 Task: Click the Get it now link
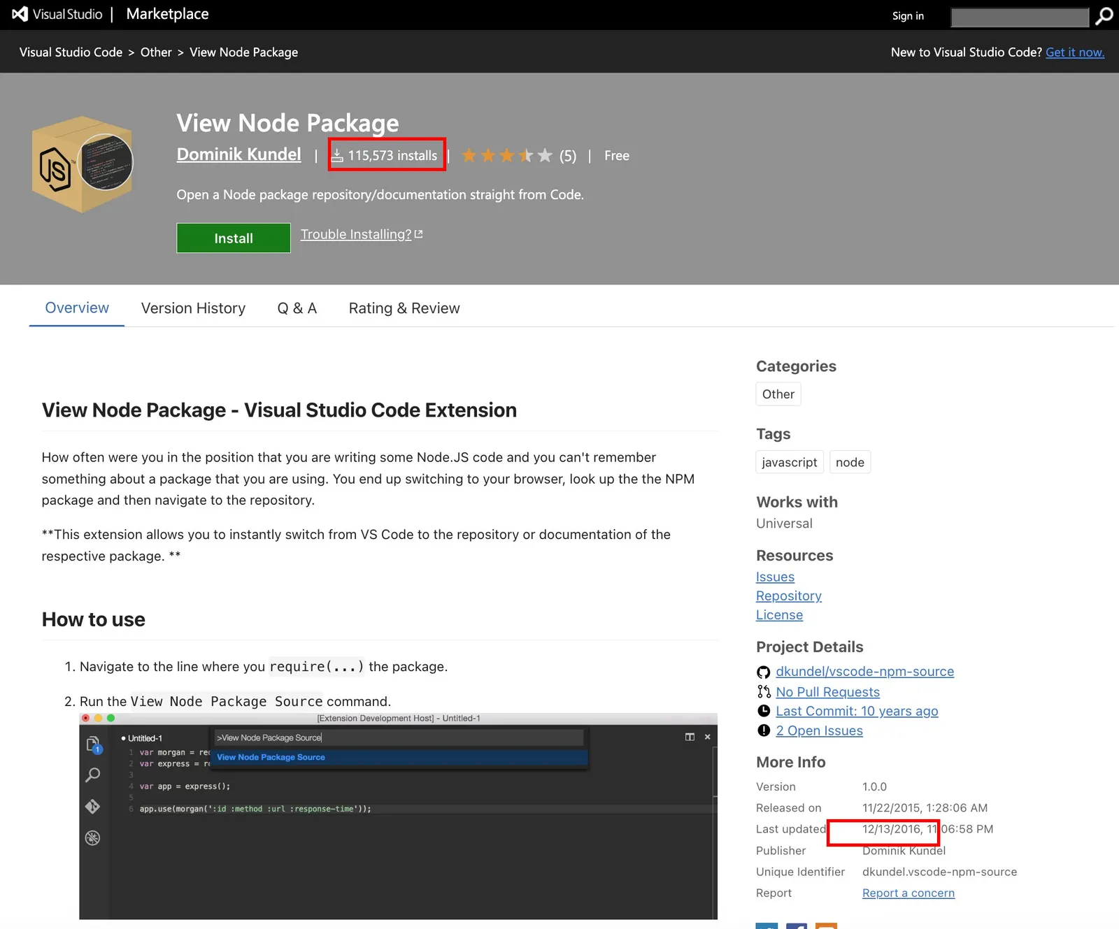[1075, 52]
